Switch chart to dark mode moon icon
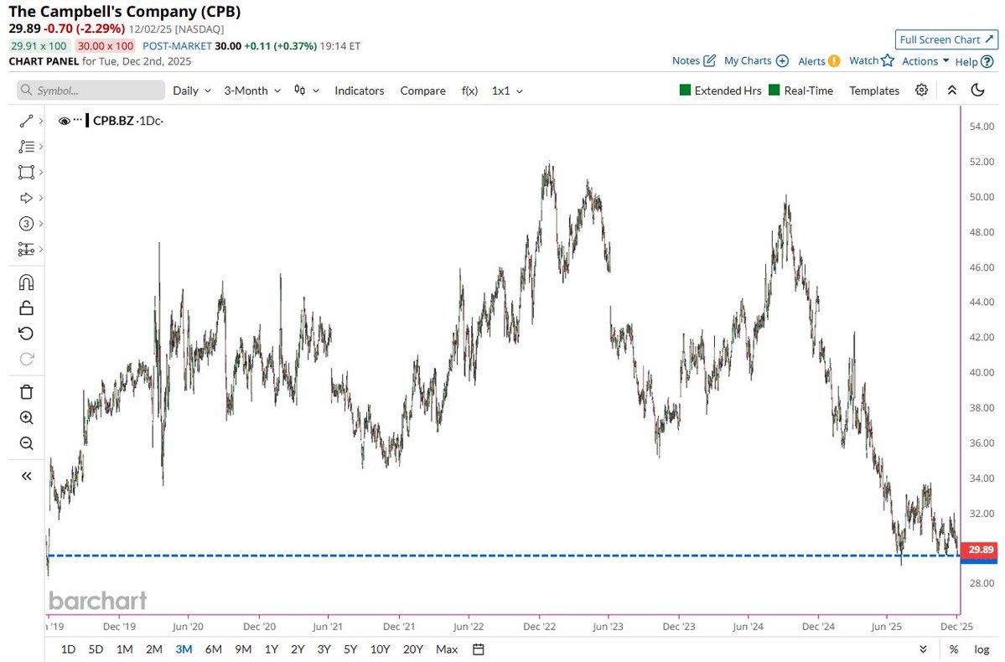The image size is (1005, 662). point(977,90)
